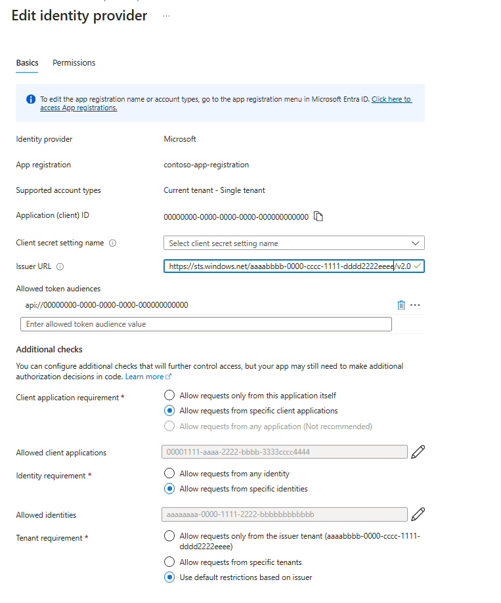Show info tooltip for Issuer URL
This screenshot has height=603, width=501.
tap(60, 266)
